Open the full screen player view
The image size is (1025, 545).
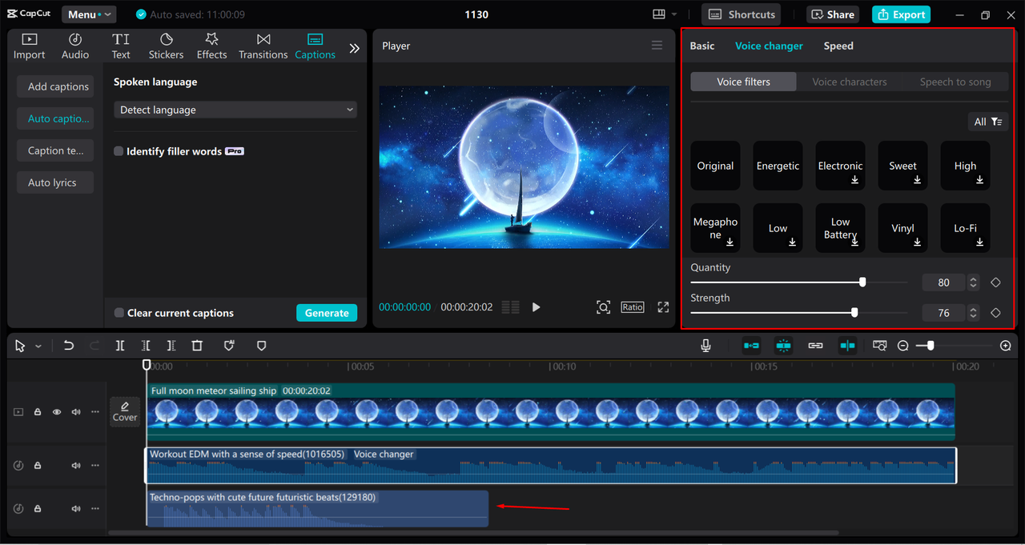[x=663, y=307]
